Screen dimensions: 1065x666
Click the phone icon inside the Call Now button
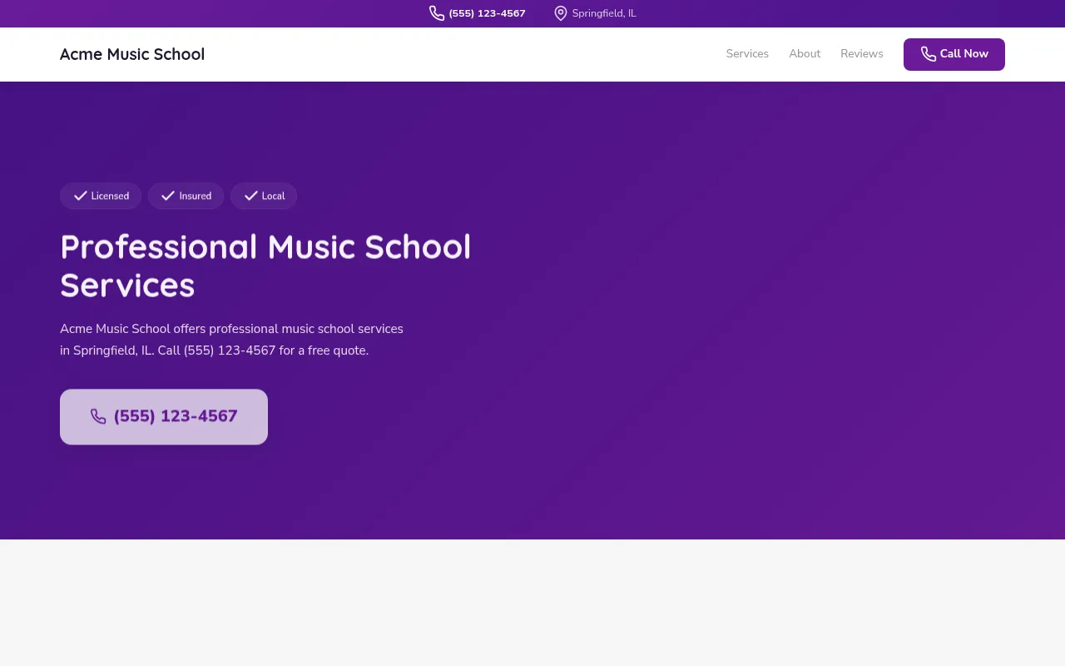927,53
